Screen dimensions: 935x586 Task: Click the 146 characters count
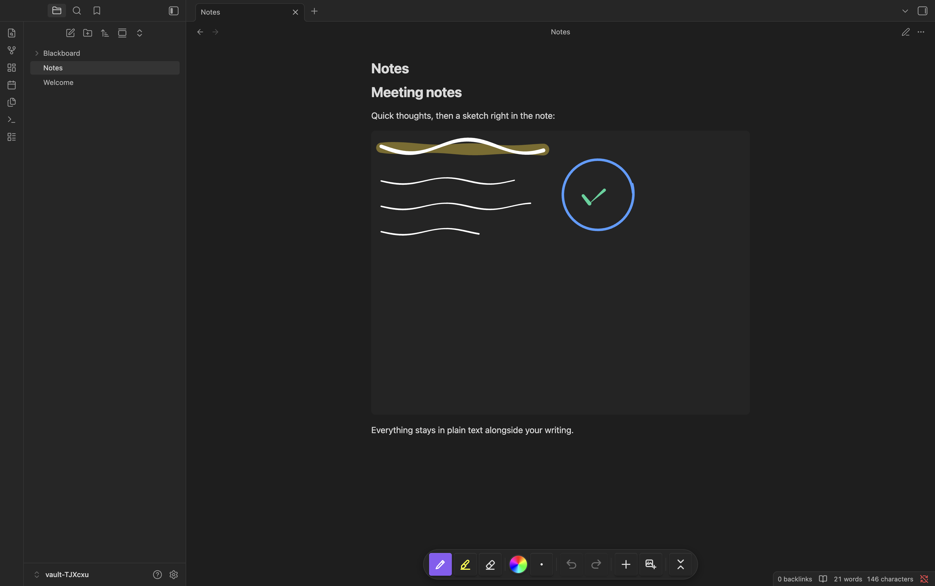890,579
